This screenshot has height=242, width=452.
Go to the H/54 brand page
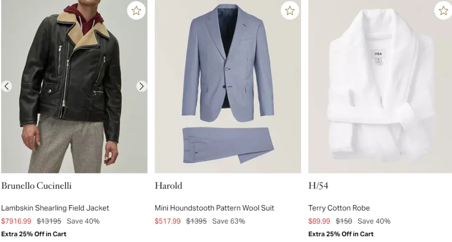[318, 185]
